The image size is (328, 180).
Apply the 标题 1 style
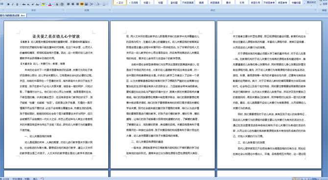pos(147,2)
